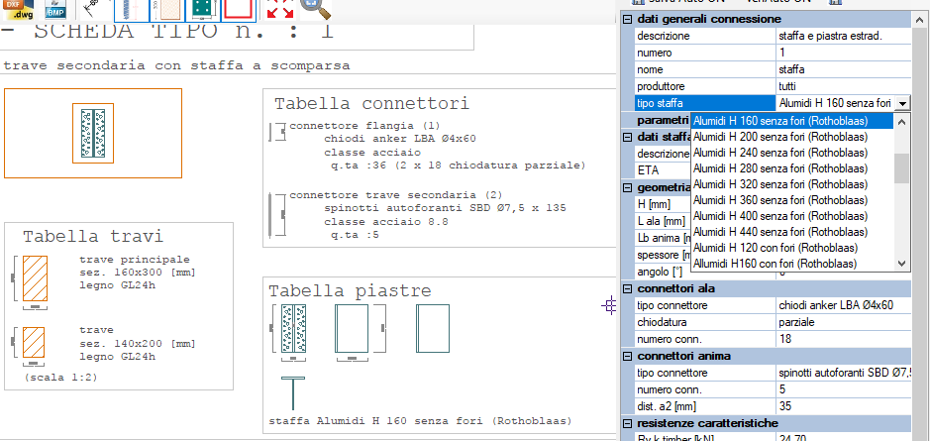
Task: Collapse dati generali connessione section
Action: tap(628, 20)
